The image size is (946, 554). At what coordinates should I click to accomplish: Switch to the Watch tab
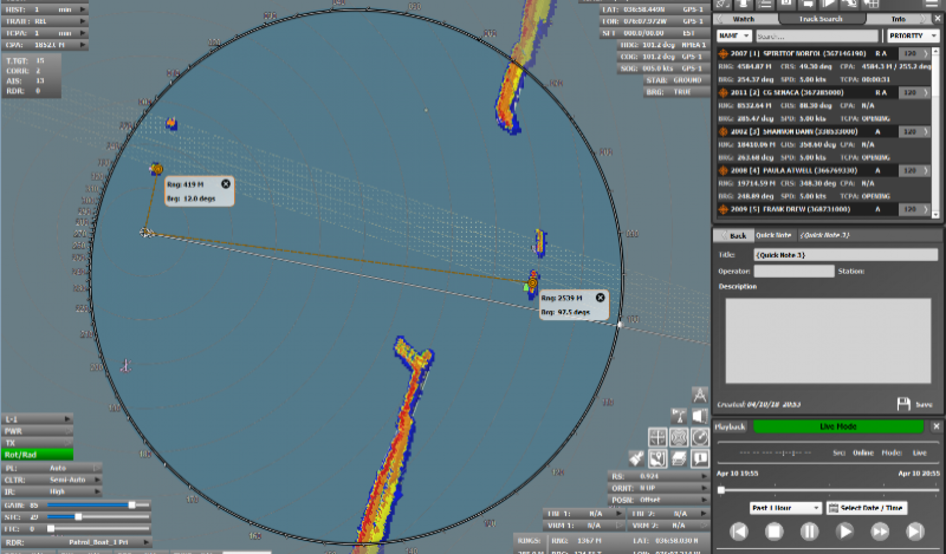(743, 19)
